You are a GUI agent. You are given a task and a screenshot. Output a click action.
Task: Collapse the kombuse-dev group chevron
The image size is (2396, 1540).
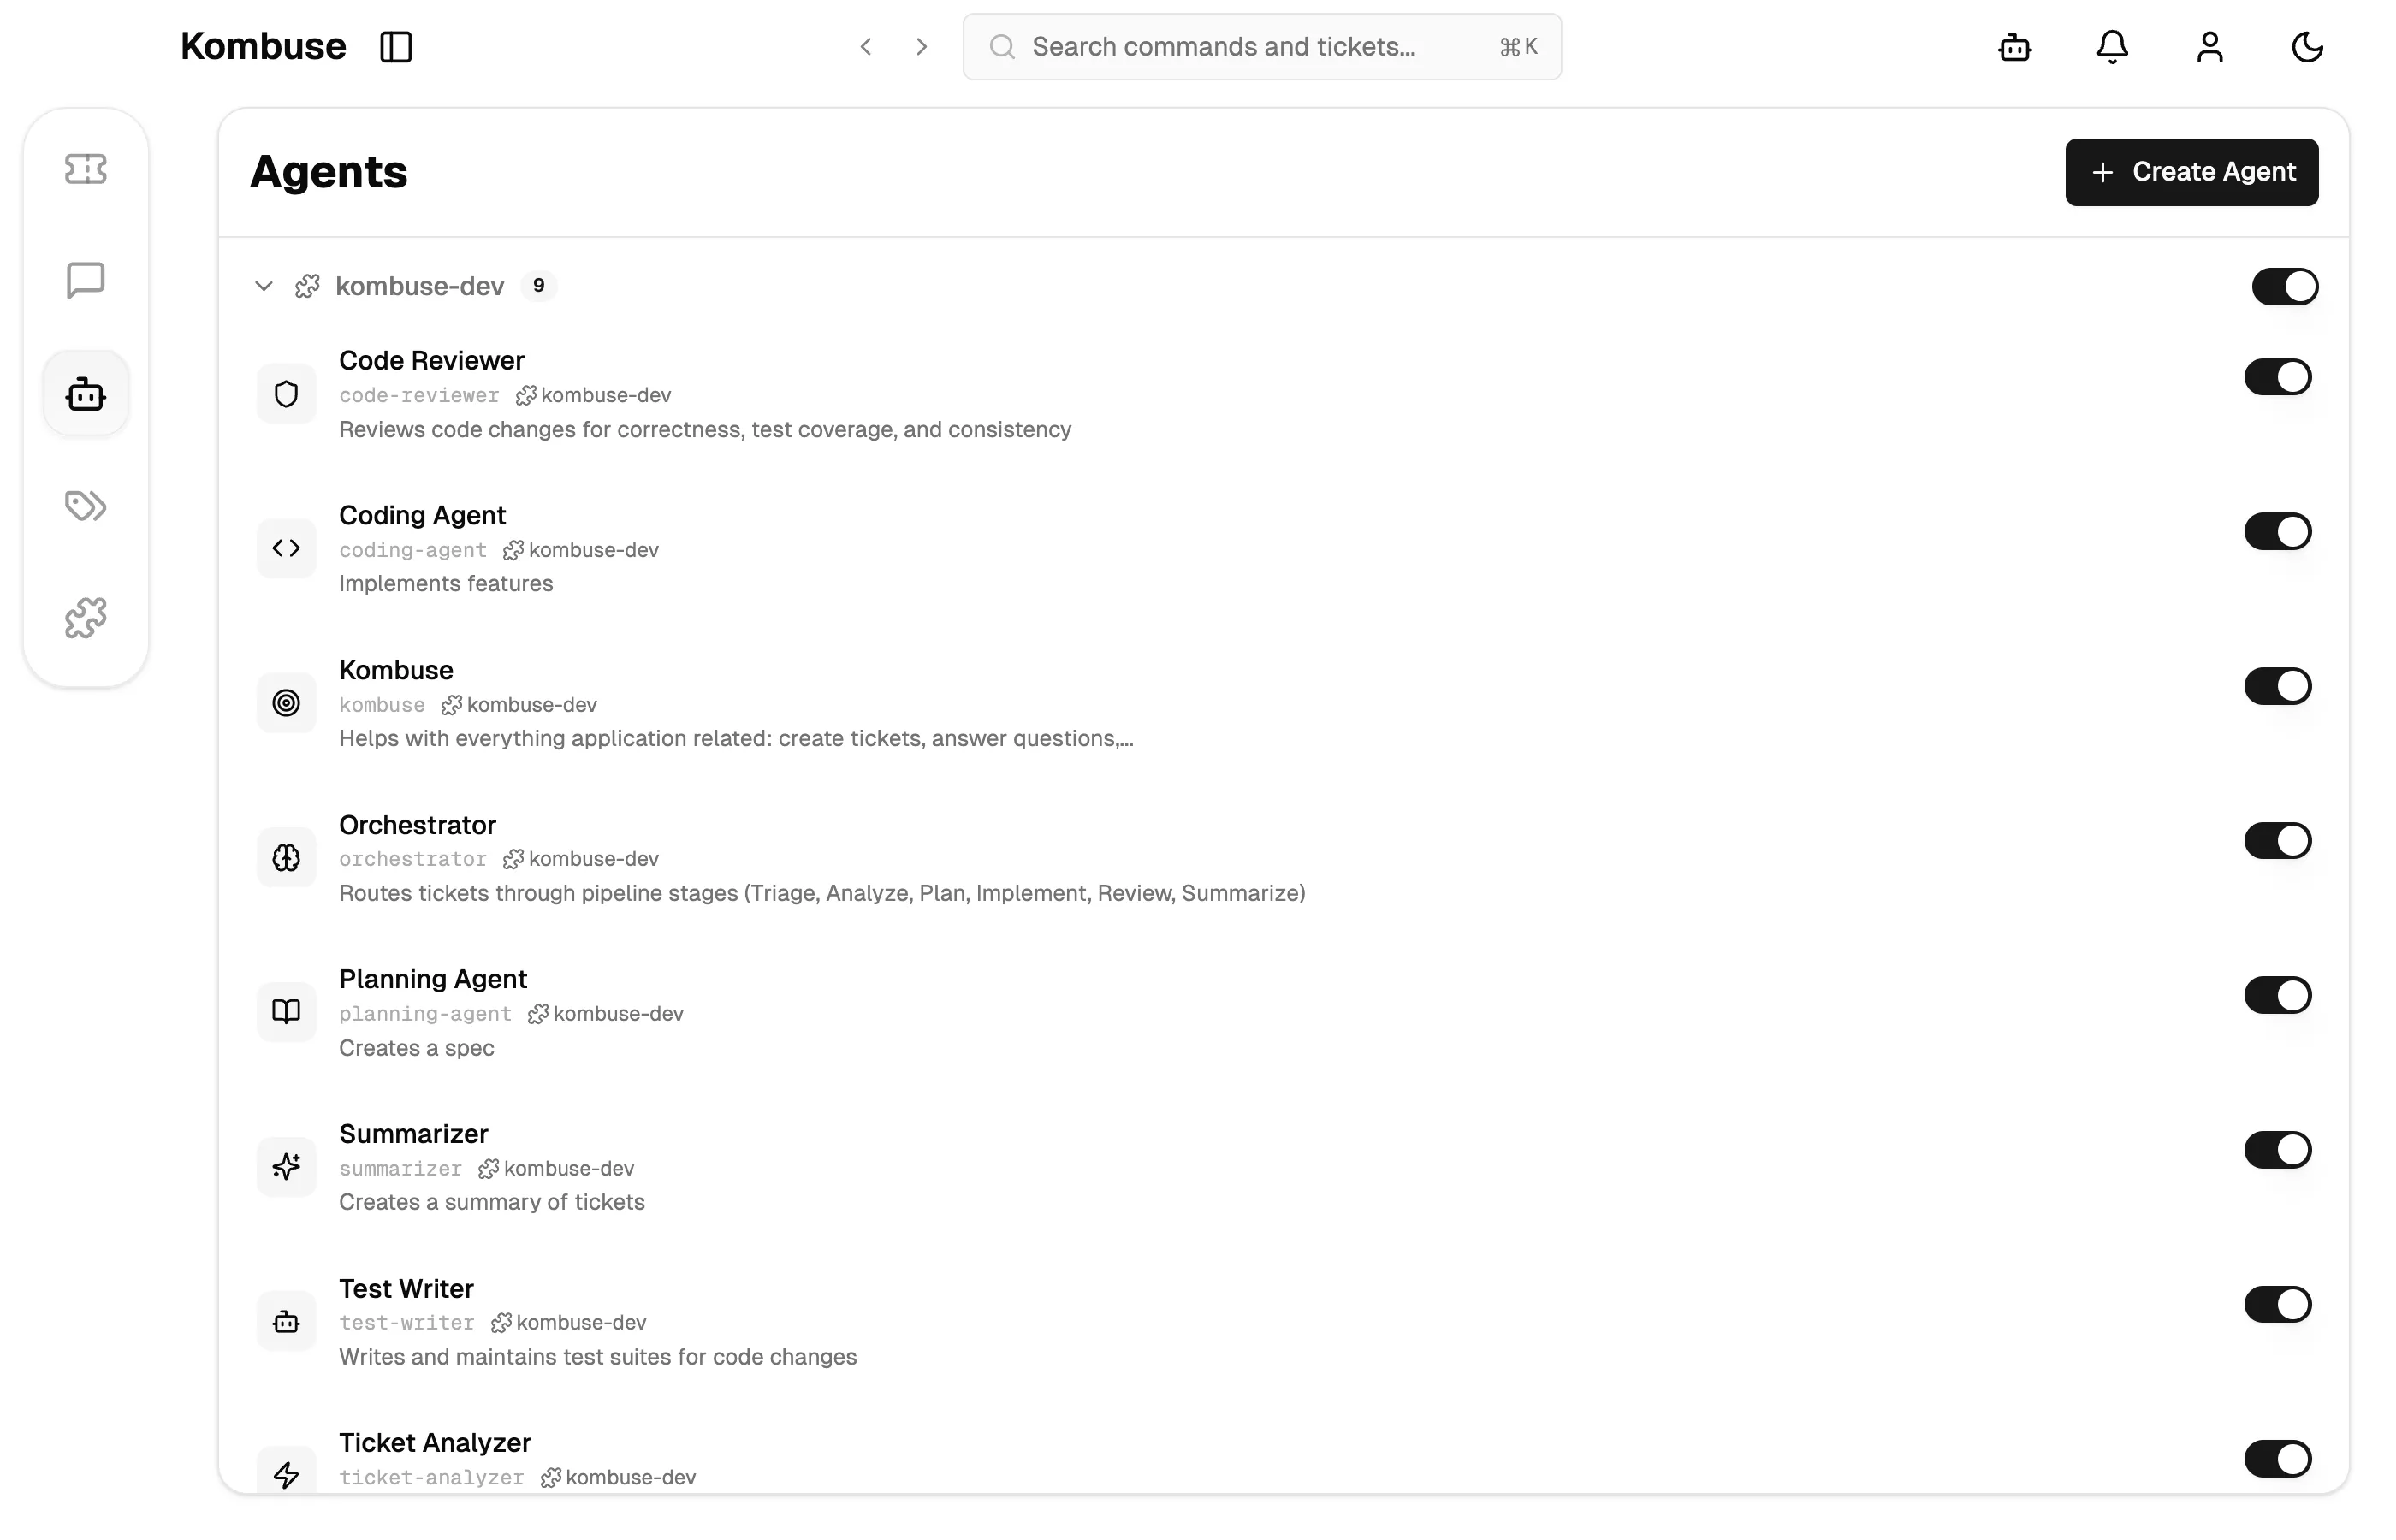[264, 287]
